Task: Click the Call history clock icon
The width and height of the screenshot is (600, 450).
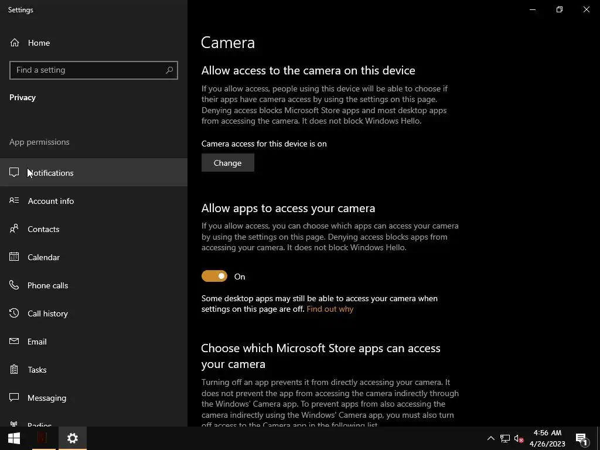Action: (14, 313)
